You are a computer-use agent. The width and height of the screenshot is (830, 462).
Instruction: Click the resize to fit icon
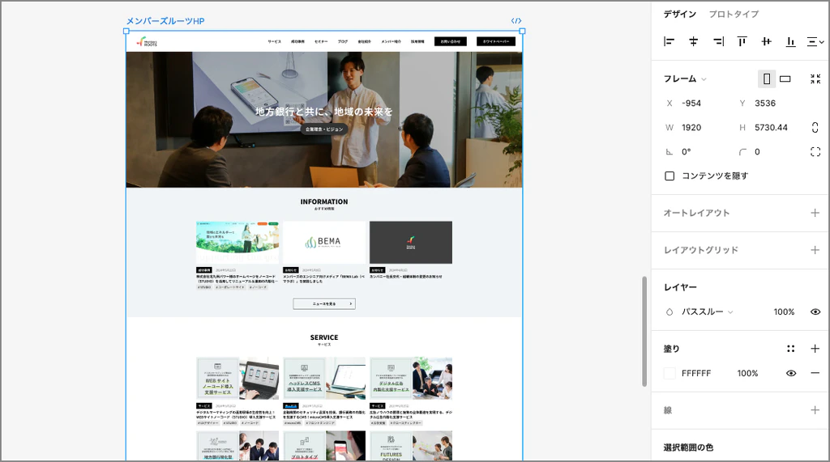tap(815, 79)
